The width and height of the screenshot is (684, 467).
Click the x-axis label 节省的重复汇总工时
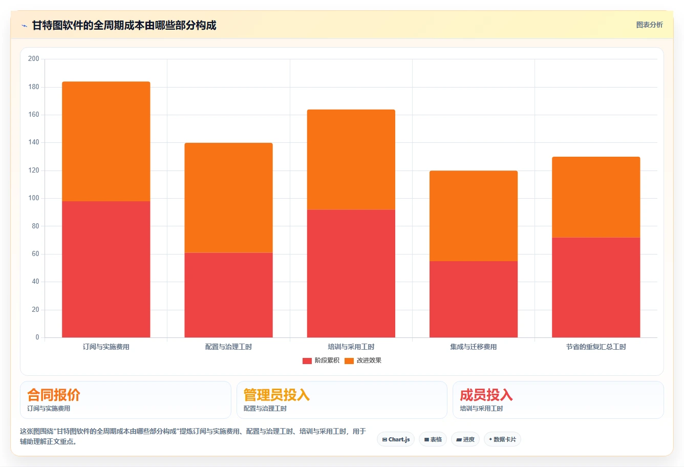(x=596, y=347)
